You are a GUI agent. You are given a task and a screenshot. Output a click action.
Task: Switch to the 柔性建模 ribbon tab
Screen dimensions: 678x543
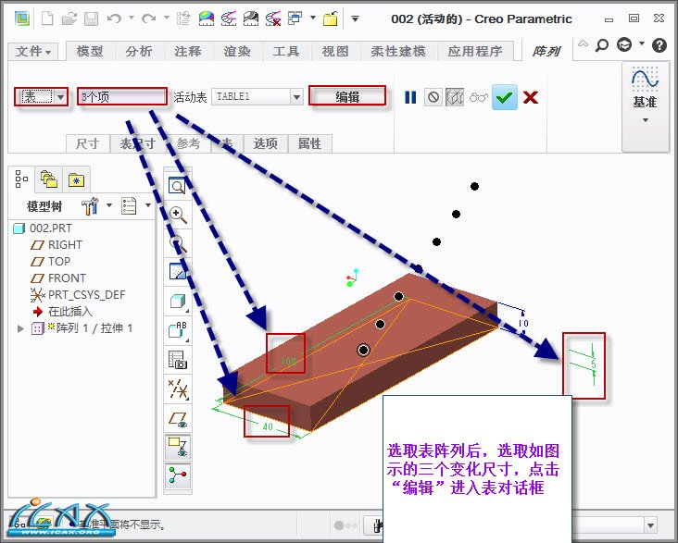click(x=398, y=51)
